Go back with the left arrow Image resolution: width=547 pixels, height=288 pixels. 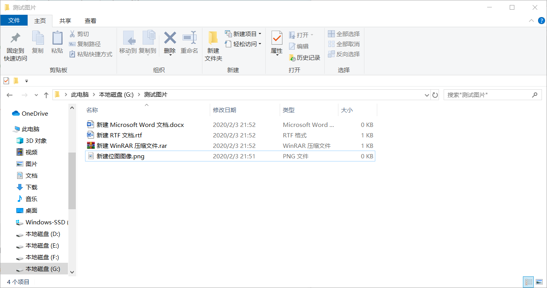coord(10,95)
